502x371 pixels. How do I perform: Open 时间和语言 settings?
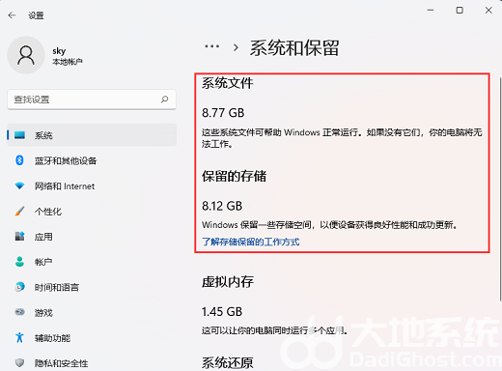coord(92,287)
